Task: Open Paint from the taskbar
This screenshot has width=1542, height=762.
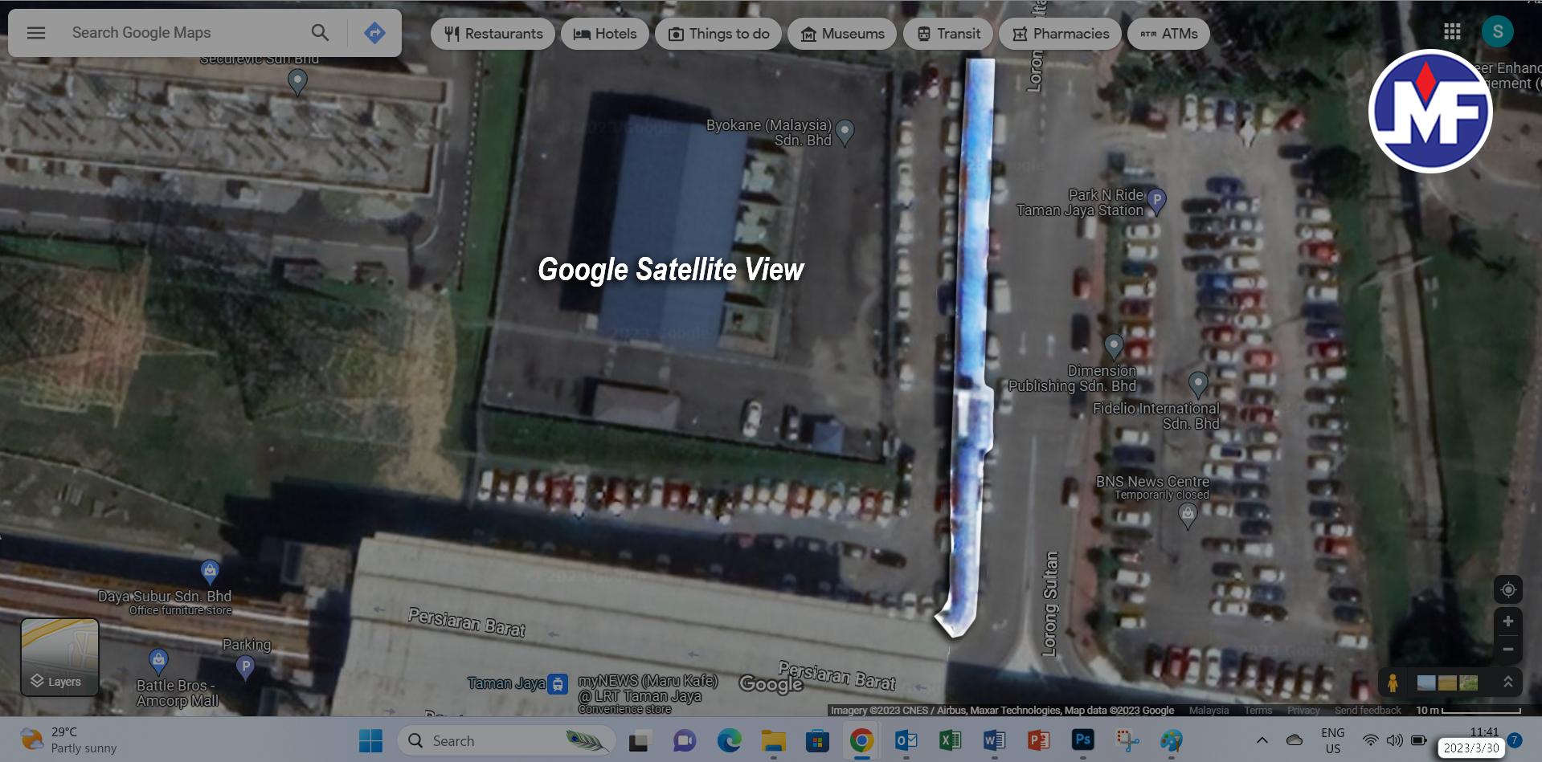Action: coord(1171,740)
